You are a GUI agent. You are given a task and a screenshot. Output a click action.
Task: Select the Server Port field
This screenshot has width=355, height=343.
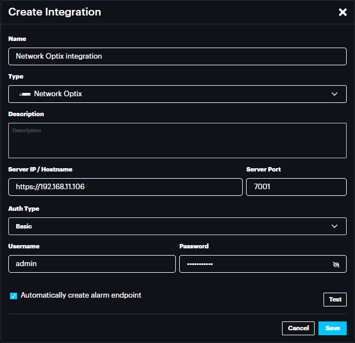point(296,187)
